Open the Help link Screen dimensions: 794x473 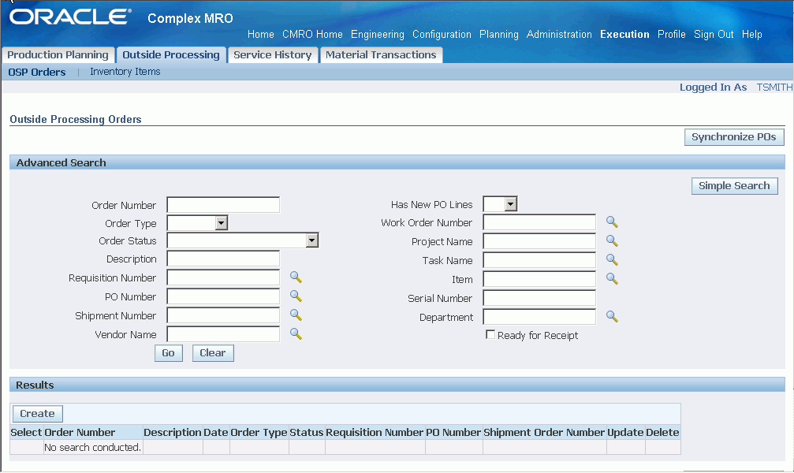point(752,35)
